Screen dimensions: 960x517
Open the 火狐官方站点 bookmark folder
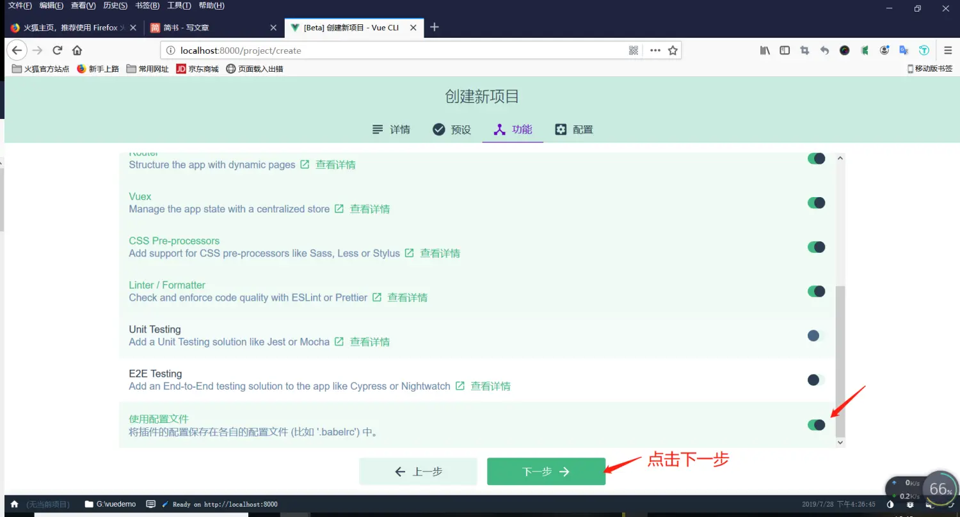[x=41, y=68]
